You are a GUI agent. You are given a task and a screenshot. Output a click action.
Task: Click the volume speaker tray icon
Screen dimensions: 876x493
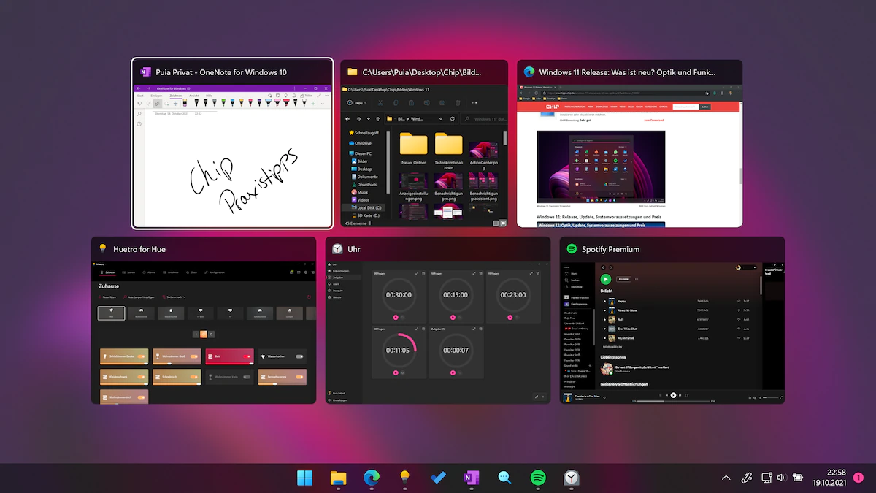781,478
